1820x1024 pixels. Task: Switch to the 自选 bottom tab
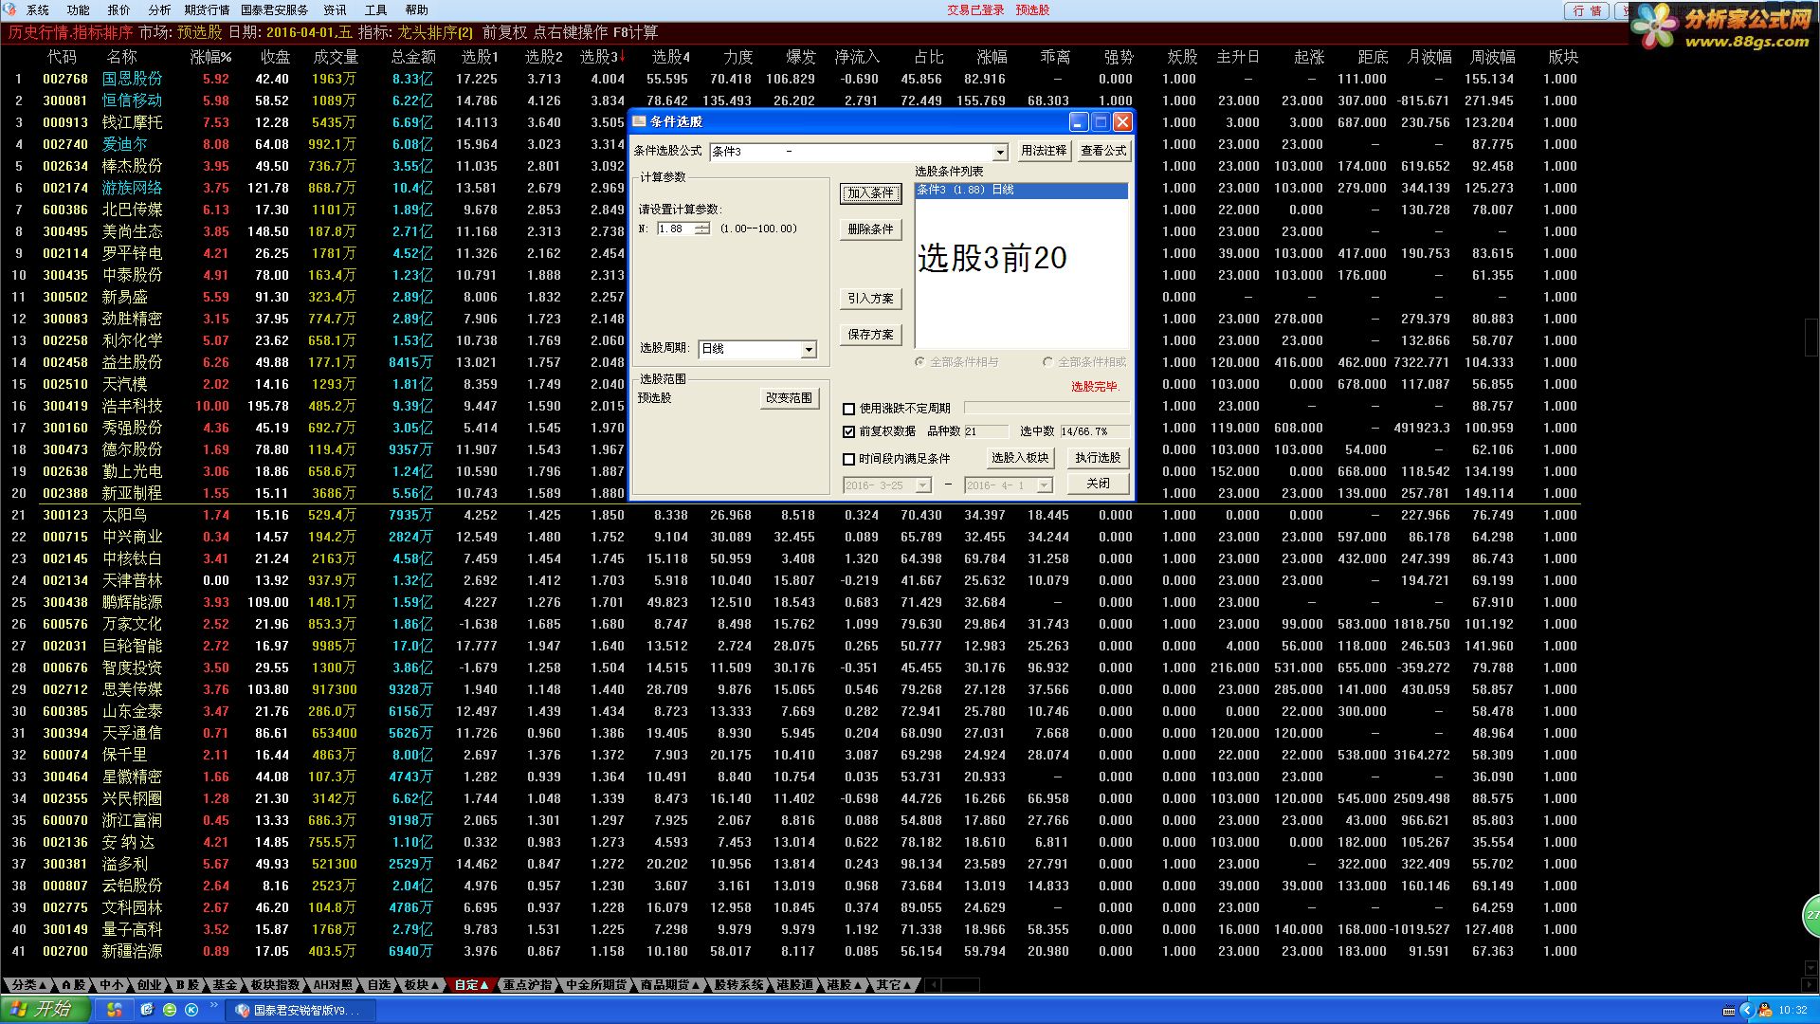click(379, 985)
